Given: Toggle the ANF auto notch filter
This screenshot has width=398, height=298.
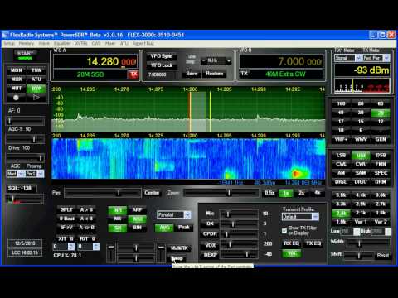Looking at the screenshot, I should coord(137,210).
